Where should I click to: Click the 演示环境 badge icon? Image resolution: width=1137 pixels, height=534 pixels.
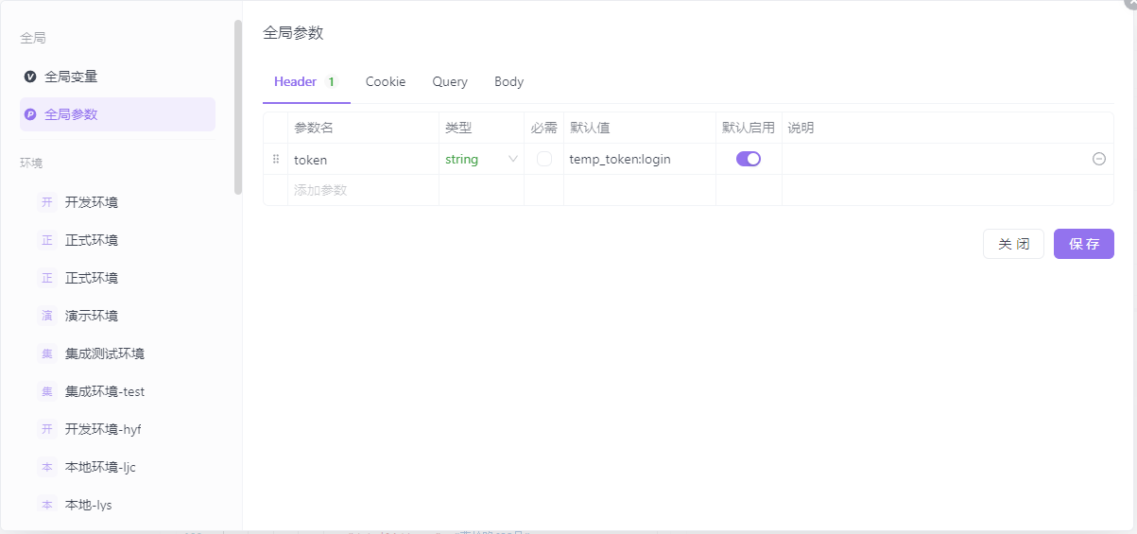pyautogui.click(x=47, y=316)
